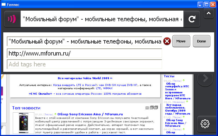Image resolution: width=218 pixels, height=136 pixels.
Task: Click the rightmost stacked-windows icon beside Топ-новости
Action: (x=156, y=108)
